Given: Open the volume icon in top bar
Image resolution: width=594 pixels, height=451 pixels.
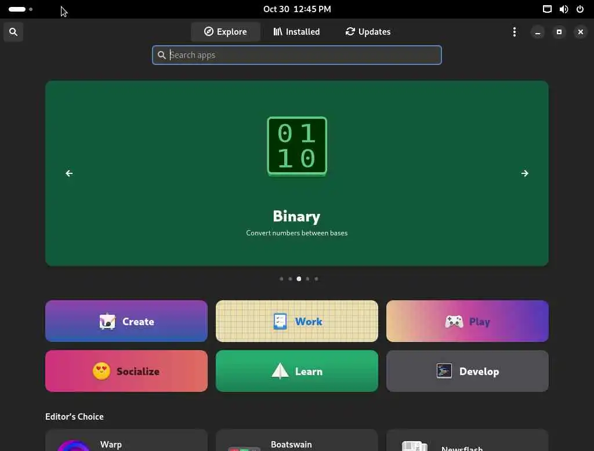Looking at the screenshot, I should [x=564, y=9].
